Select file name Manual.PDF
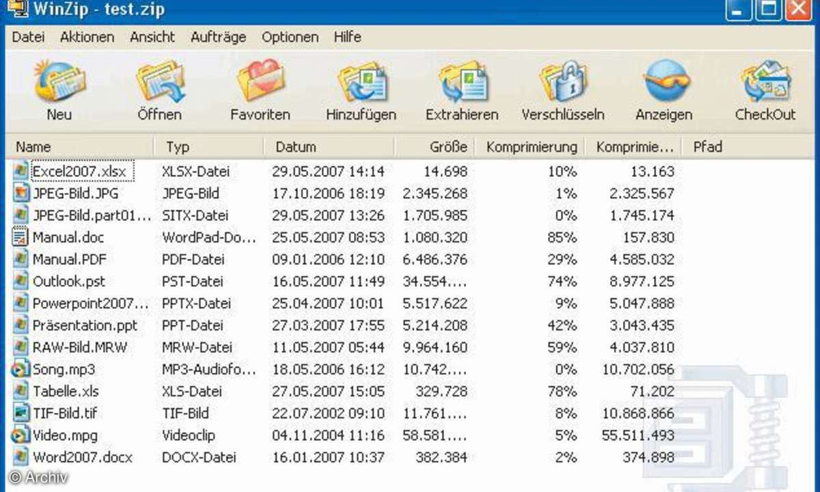Image resolution: width=820 pixels, height=492 pixels. [x=70, y=259]
